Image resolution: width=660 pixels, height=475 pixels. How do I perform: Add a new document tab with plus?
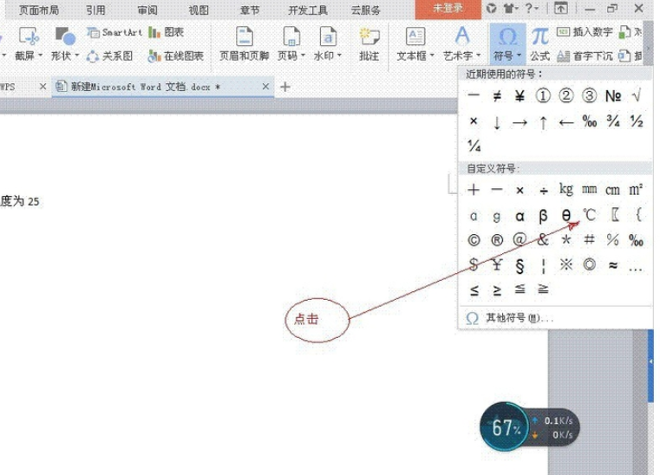(285, 87)
